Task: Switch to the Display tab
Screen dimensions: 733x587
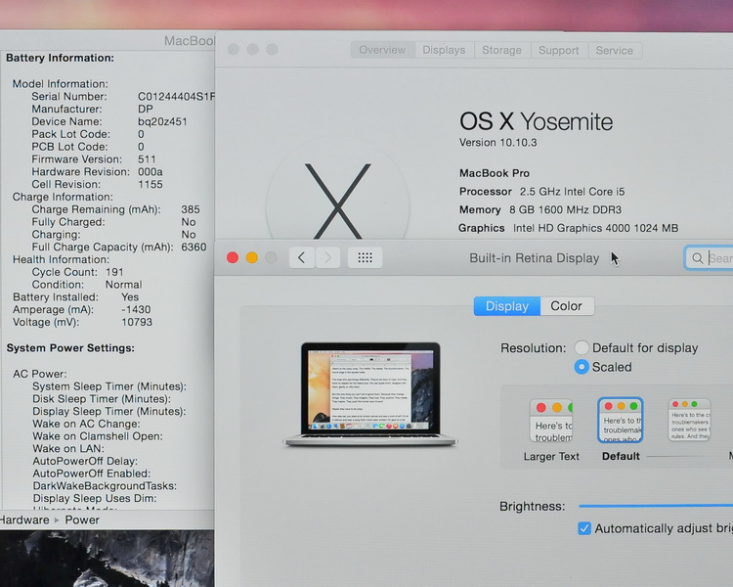Action: [506, 306]
